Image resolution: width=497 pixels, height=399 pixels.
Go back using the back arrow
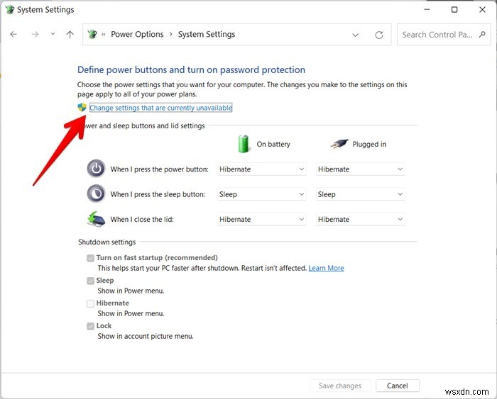click(x=13, y=34)
